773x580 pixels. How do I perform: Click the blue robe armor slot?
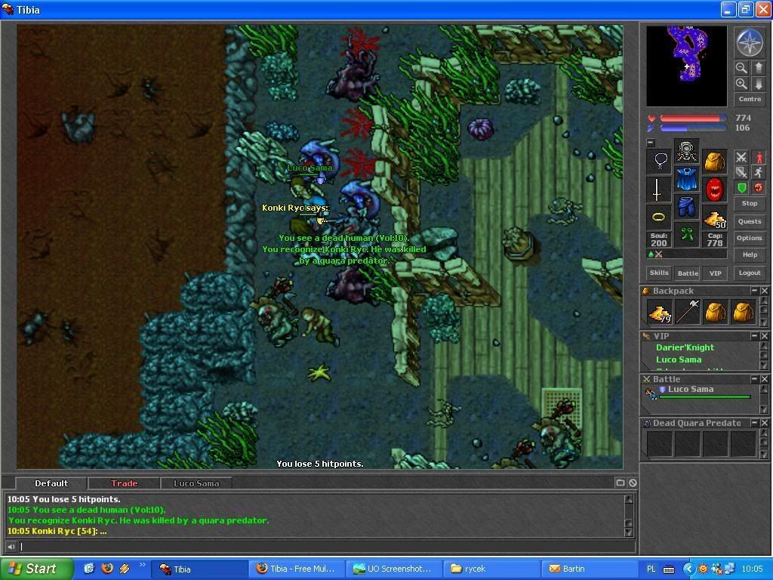[x=686, y=180]
